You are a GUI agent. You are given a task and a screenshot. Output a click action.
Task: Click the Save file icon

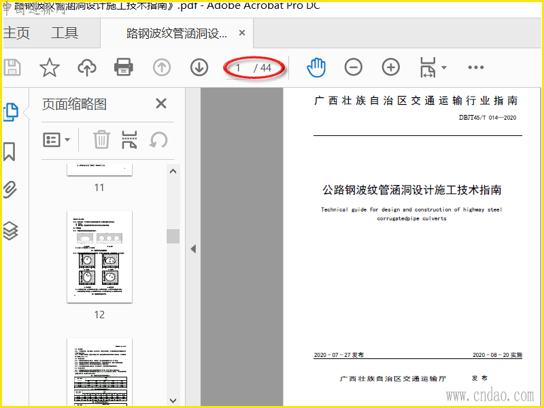12,67
